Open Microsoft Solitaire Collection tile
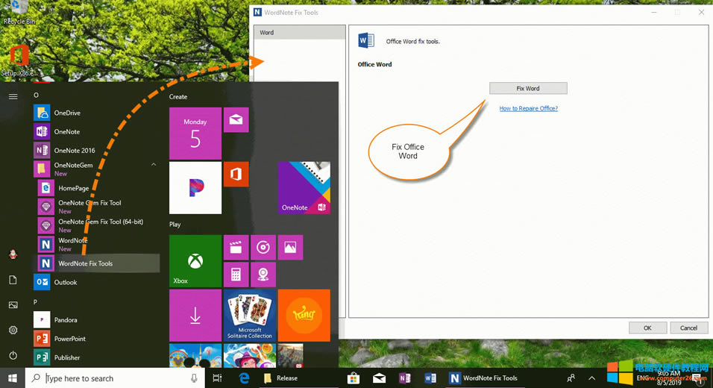Viewport: 713px width, 388px height. pyautogui.click(x=249, y=315)
